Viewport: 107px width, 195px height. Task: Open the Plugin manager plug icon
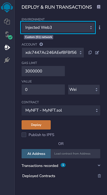coord(7,60)
